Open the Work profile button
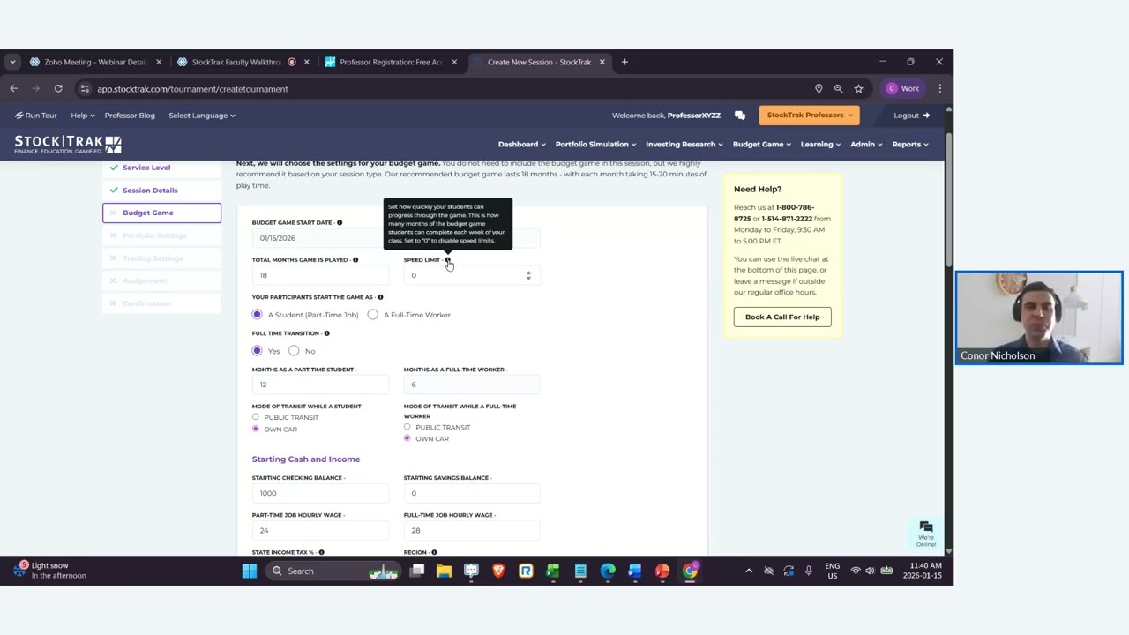The height and width of the screenshot is (635, 1129). [902, 88]
